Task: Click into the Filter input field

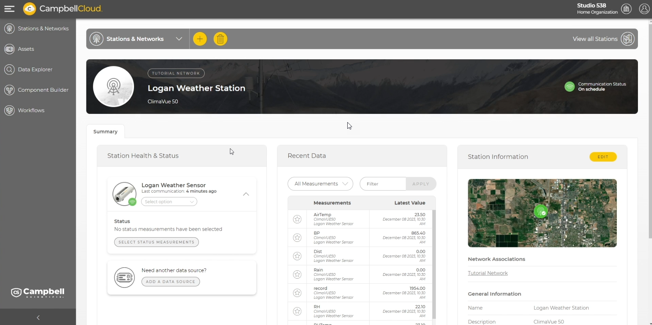Action: click(383, 184)
